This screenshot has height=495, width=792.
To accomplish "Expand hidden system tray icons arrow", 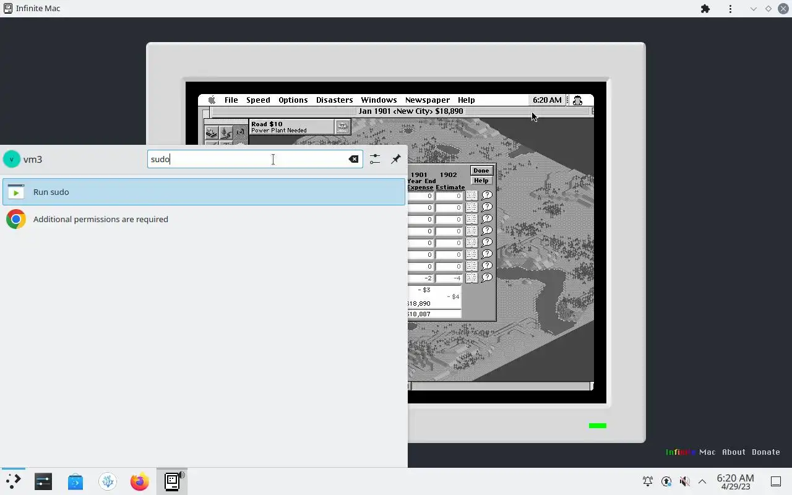I will 702,481.
